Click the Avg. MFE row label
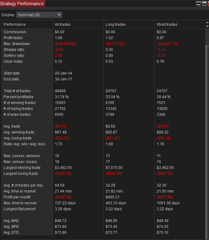Screen dimensions: 209x240 (x=11, y=227)
